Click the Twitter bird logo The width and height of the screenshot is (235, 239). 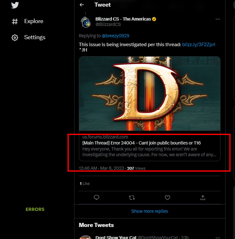pyautogui.click(x=15, y=5)
